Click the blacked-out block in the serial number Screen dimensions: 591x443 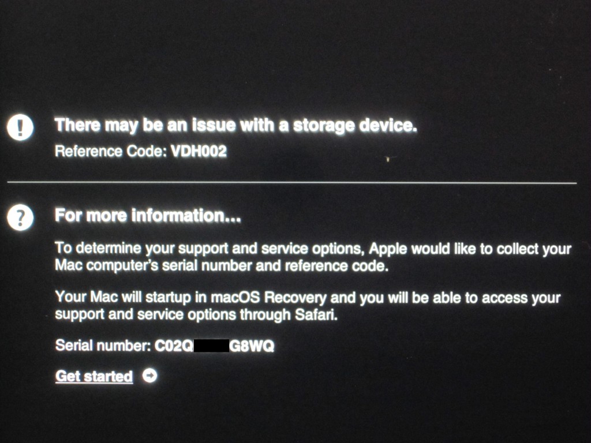[211, 346]
